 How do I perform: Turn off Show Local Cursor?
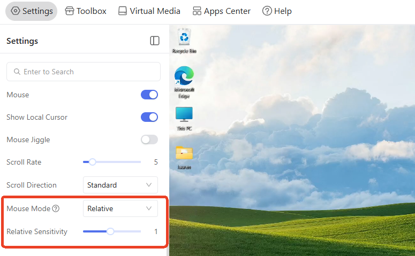tap(149, 117)
